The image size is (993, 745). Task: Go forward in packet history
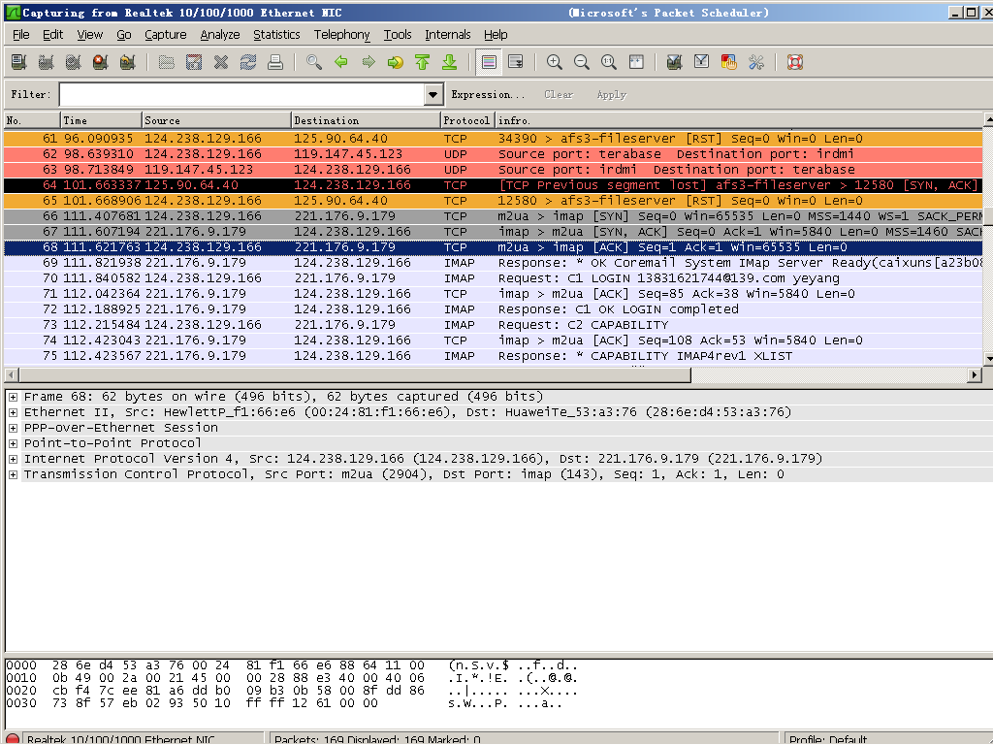pos(368,62)
